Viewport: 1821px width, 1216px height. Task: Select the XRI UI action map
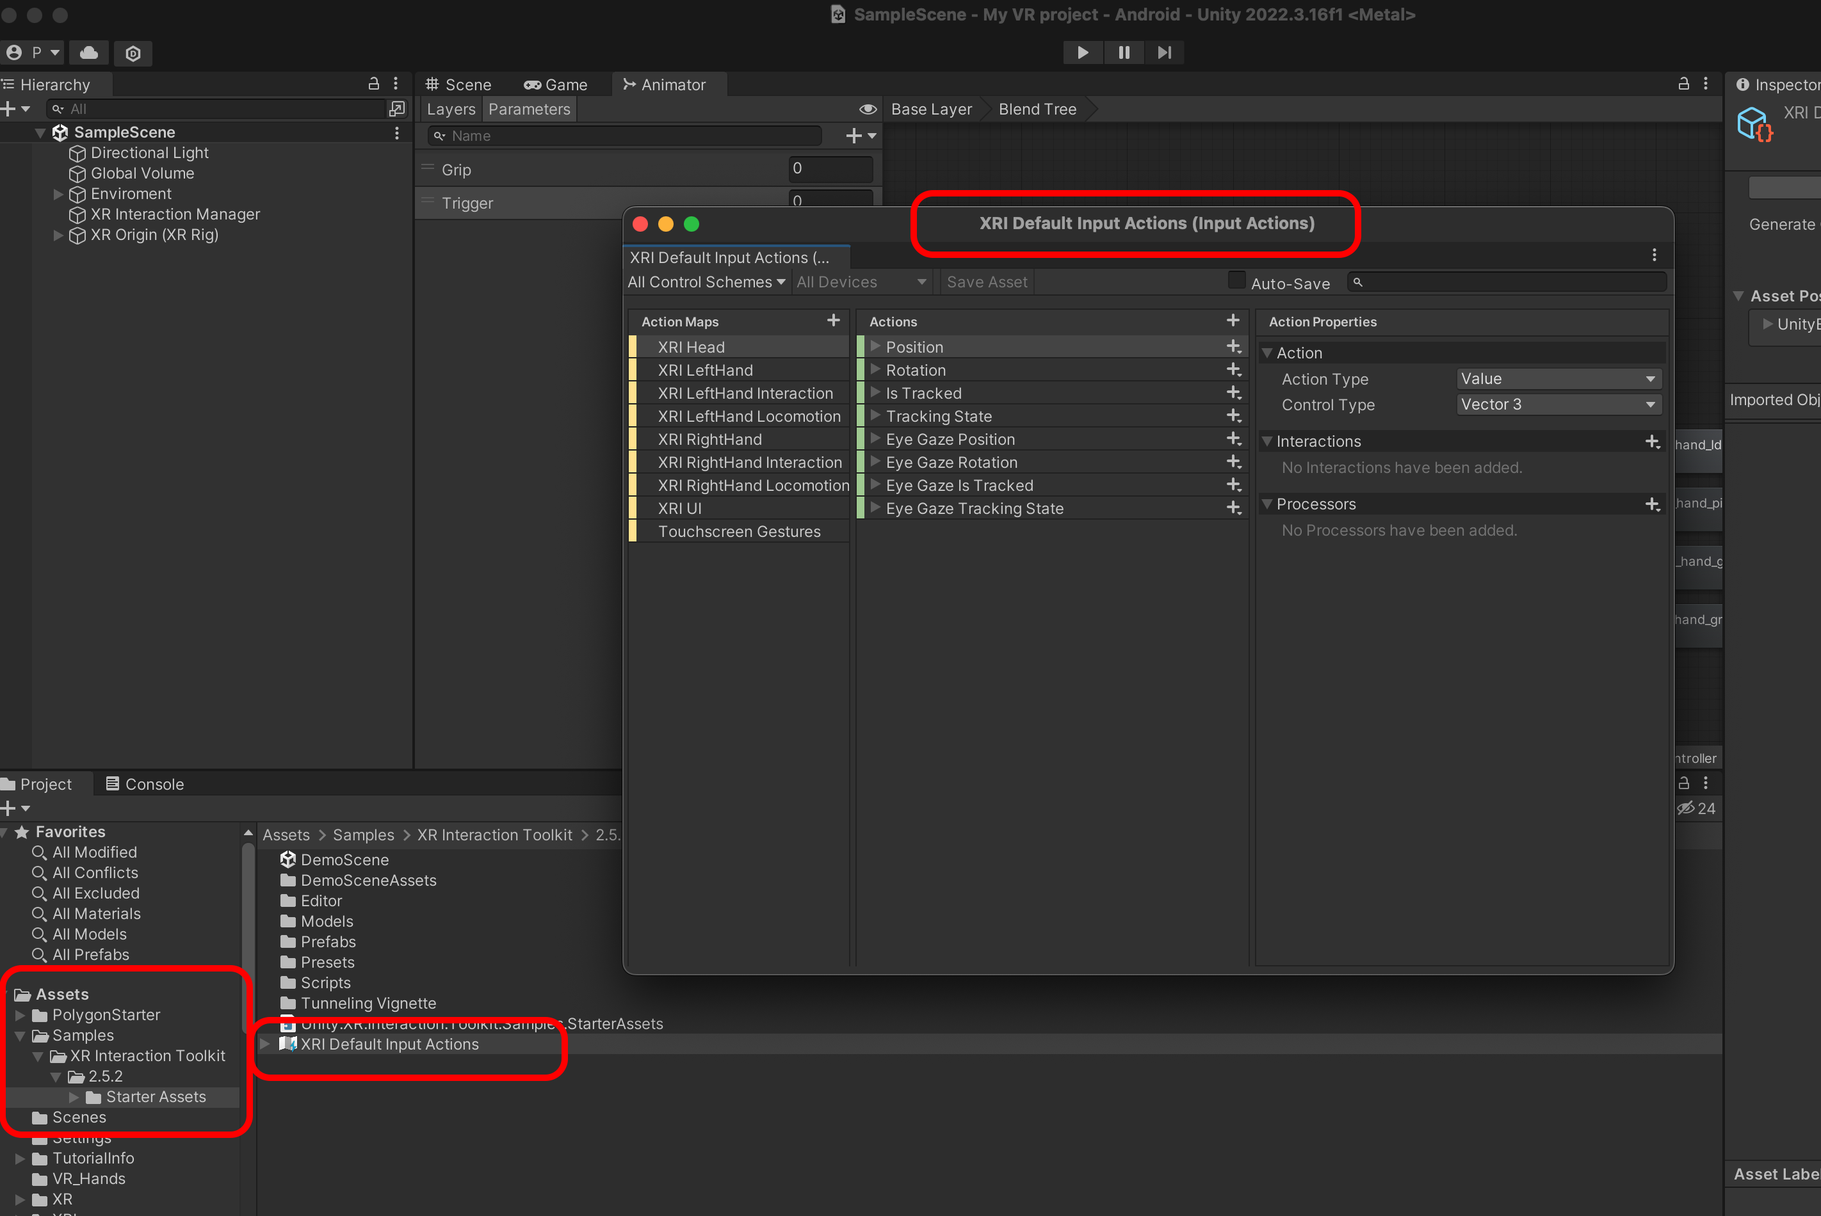click(680, 509)
